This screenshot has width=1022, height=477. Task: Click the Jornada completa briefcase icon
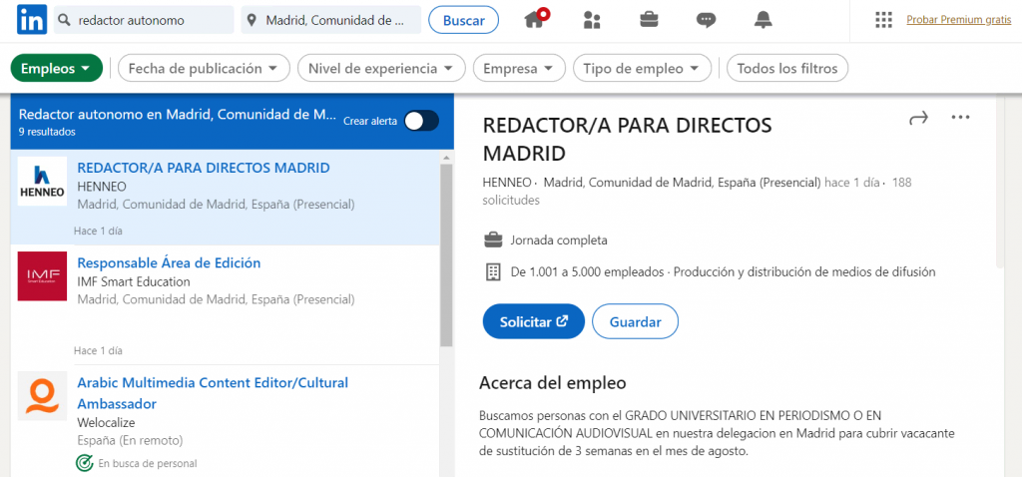(x=493, y=239)
